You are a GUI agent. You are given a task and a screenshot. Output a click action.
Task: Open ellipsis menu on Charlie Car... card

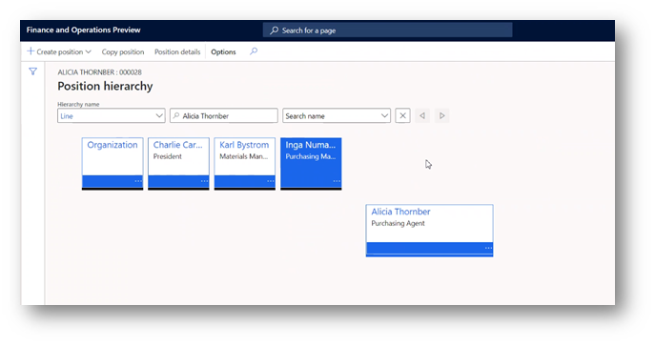pos(204,181)
